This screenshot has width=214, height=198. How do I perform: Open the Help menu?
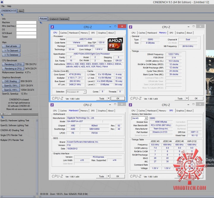tap(9, 6)
